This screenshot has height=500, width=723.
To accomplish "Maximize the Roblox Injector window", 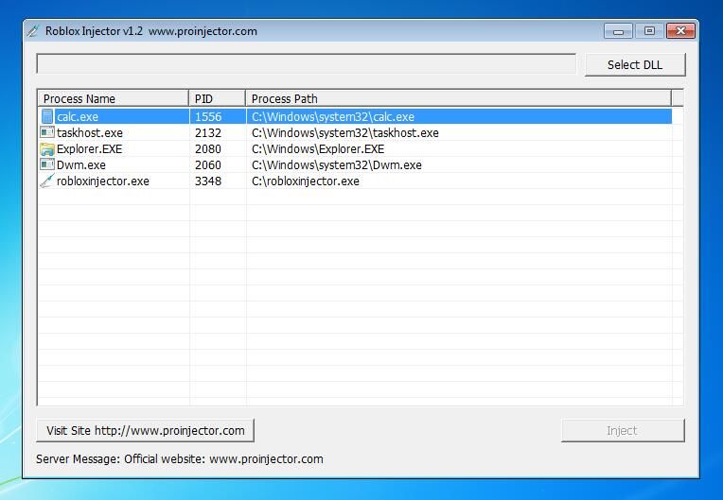I will coord(649,31).
